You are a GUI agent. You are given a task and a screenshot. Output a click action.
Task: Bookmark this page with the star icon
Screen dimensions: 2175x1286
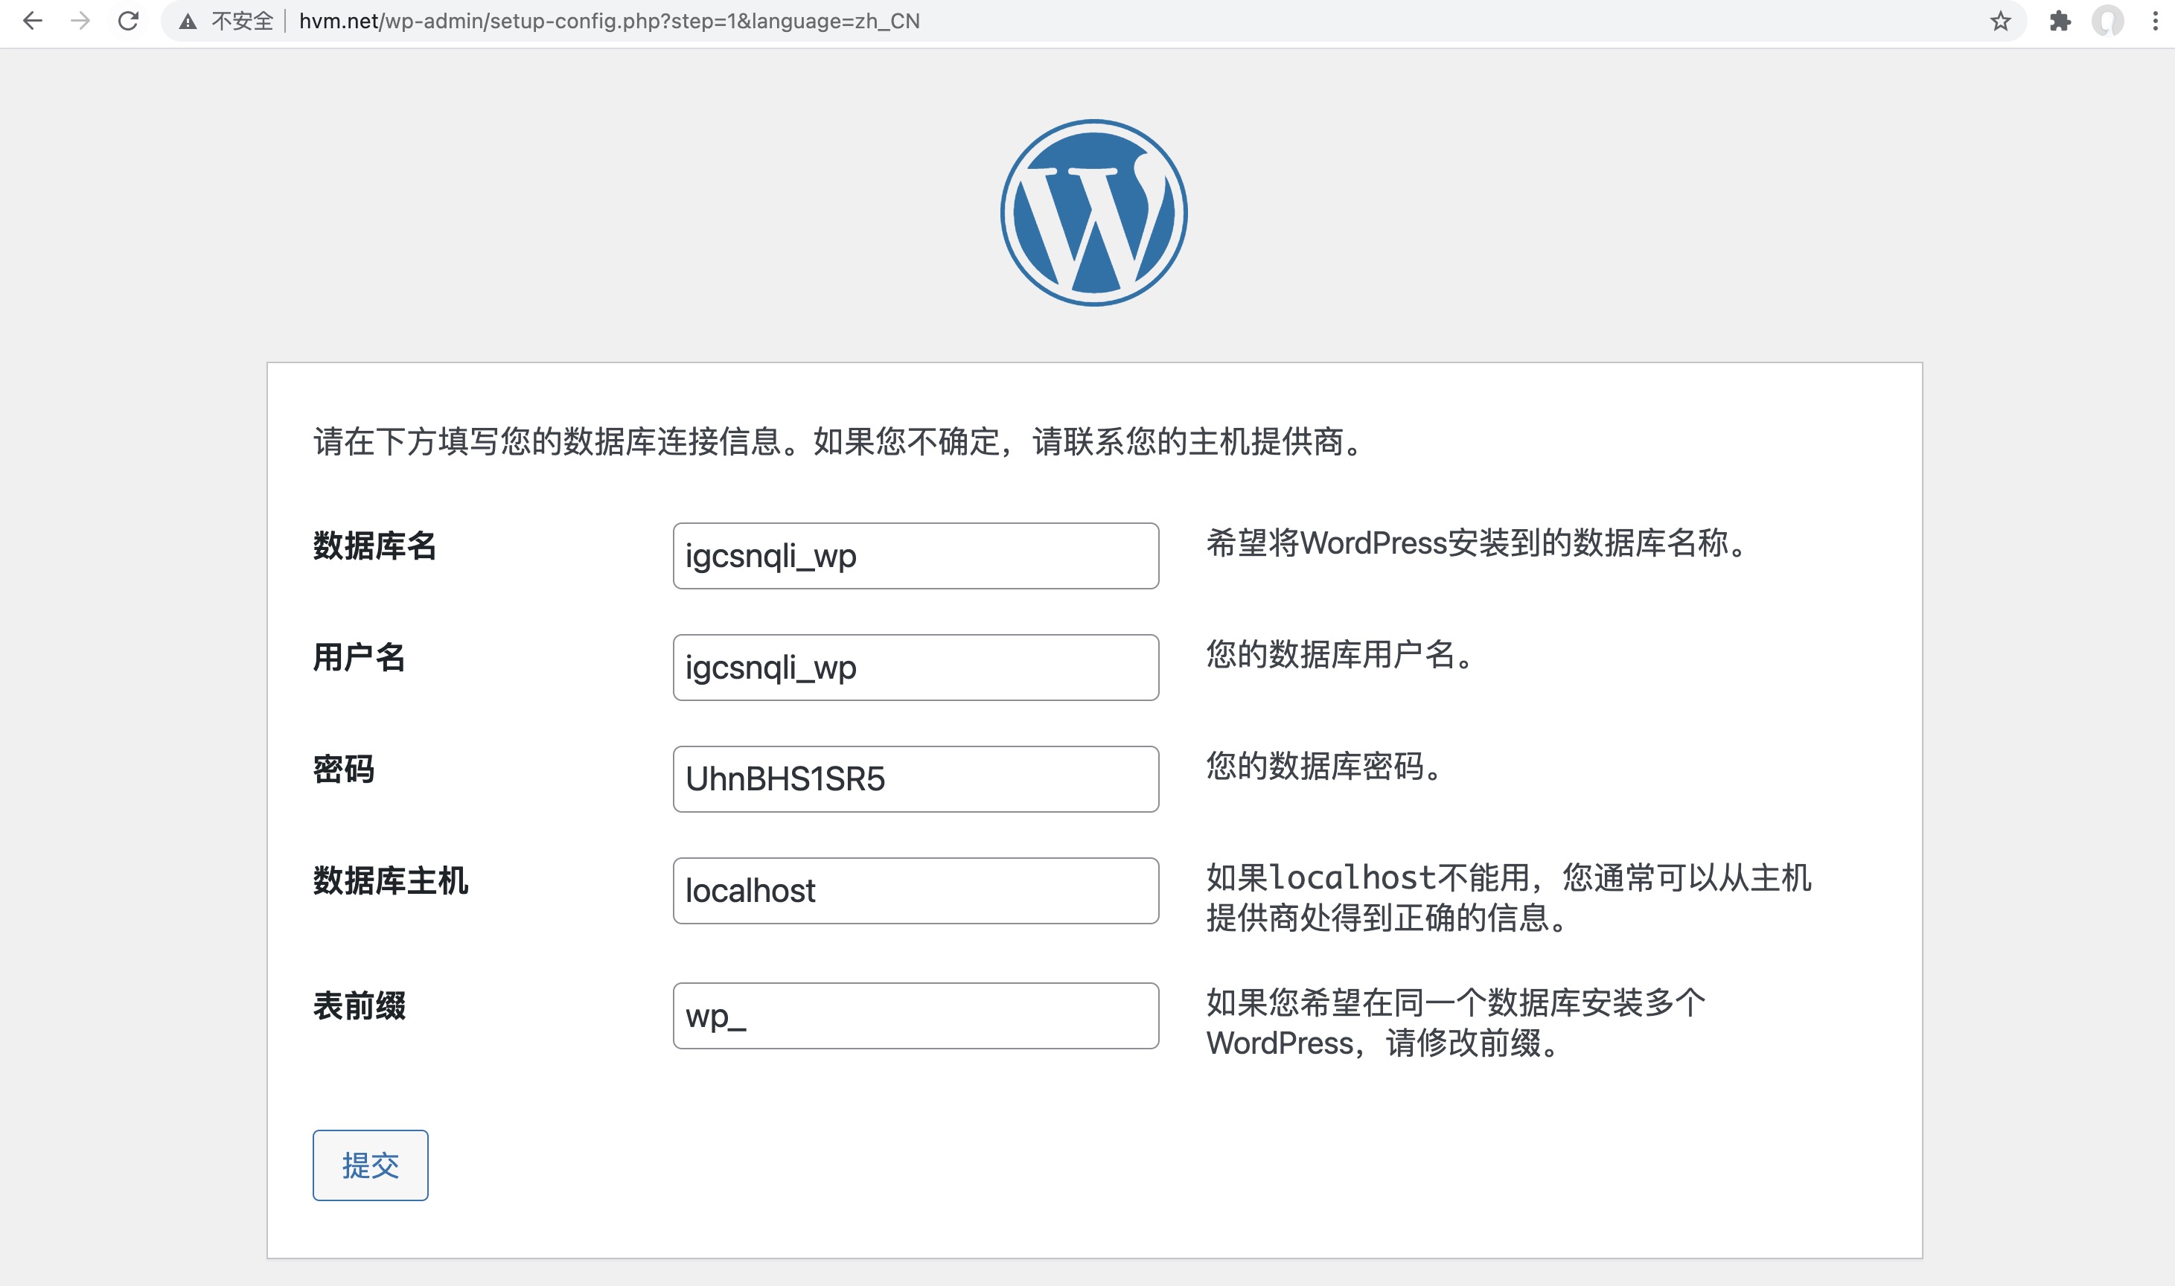(2000, 22)
